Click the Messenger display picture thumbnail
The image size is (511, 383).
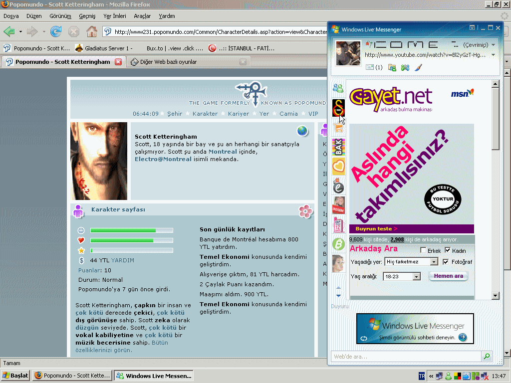348,53
